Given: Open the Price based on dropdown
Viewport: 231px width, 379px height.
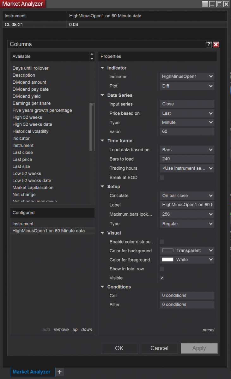Looking at the screenshot, I should [187, 113].
